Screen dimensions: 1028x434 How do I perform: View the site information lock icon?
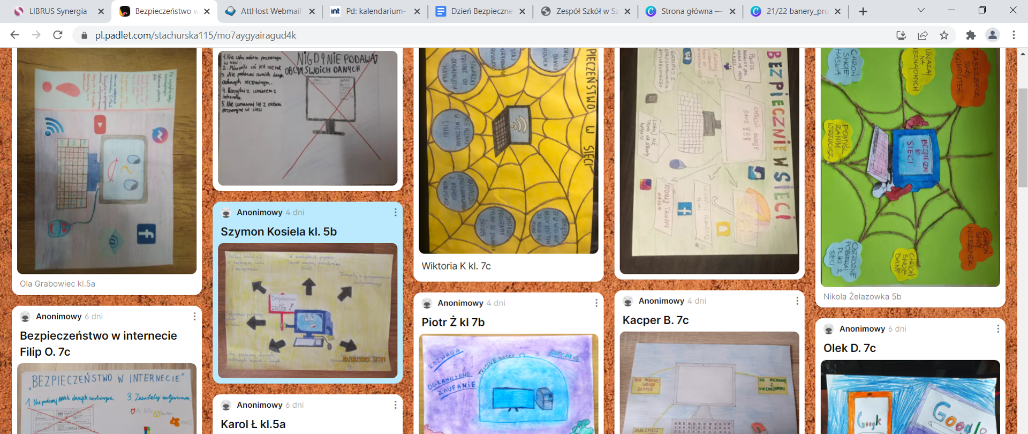84,35
